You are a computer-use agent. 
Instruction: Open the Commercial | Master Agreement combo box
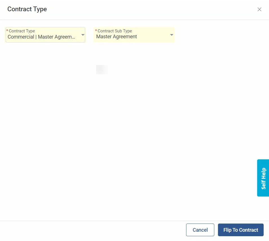point(41,37)
